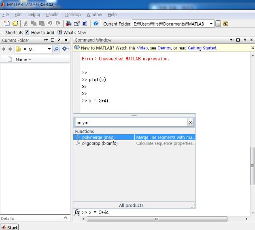This screenshot has width=255, height=230.
Task: Go forward in the Current Folder panel
Action: click(10, 49)
